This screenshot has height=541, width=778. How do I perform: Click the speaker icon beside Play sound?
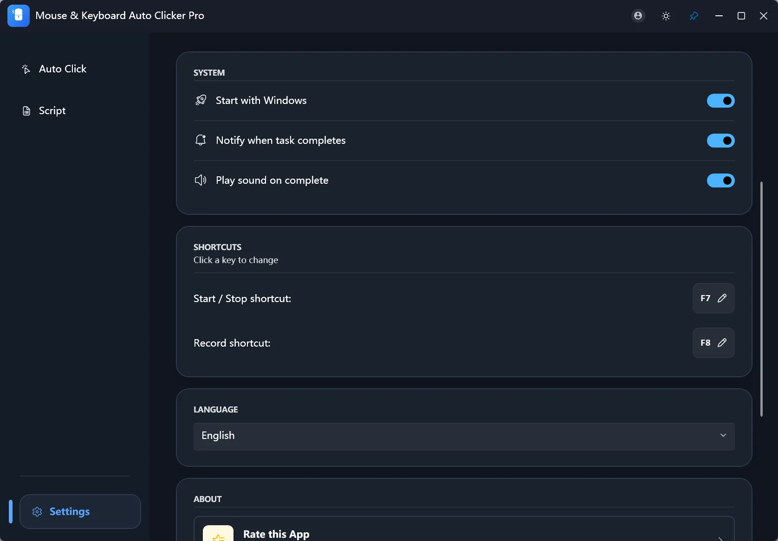[201, 180]
